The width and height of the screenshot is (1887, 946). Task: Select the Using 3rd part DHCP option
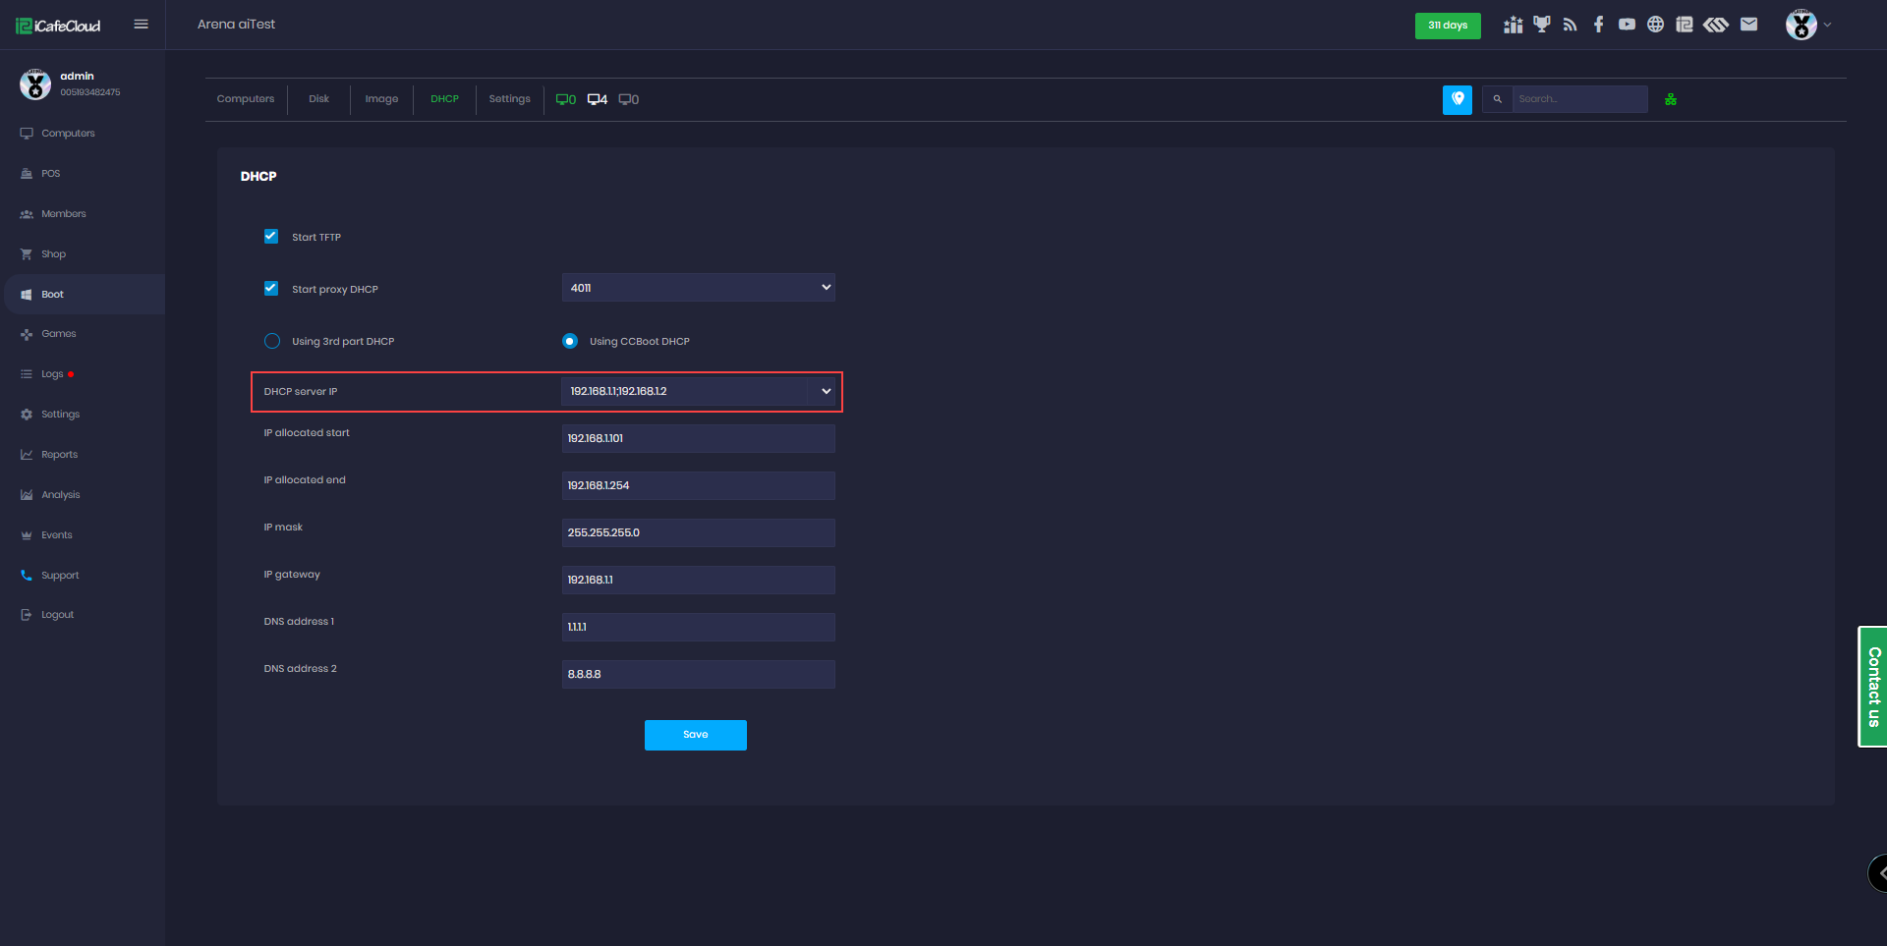271,341
